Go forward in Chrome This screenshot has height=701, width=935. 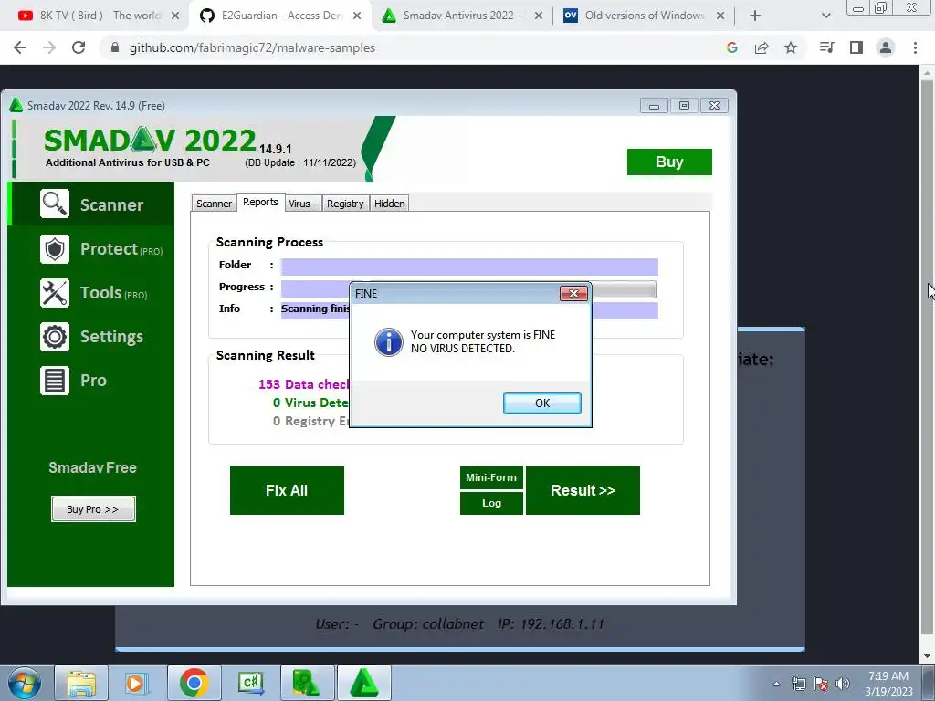(49, 47)
